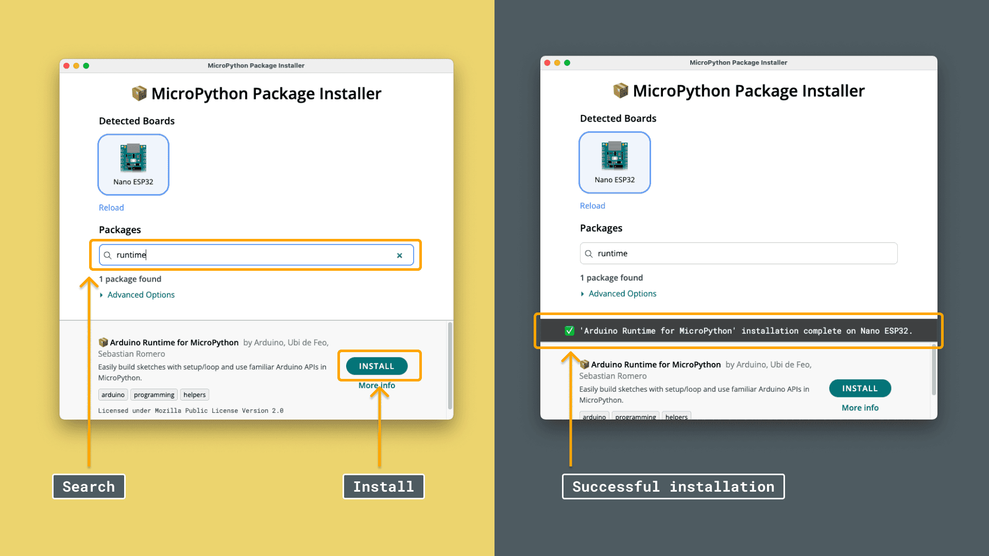Click the green checkmark in the installation notification
The image size is (989, 556).
point(569,331)
